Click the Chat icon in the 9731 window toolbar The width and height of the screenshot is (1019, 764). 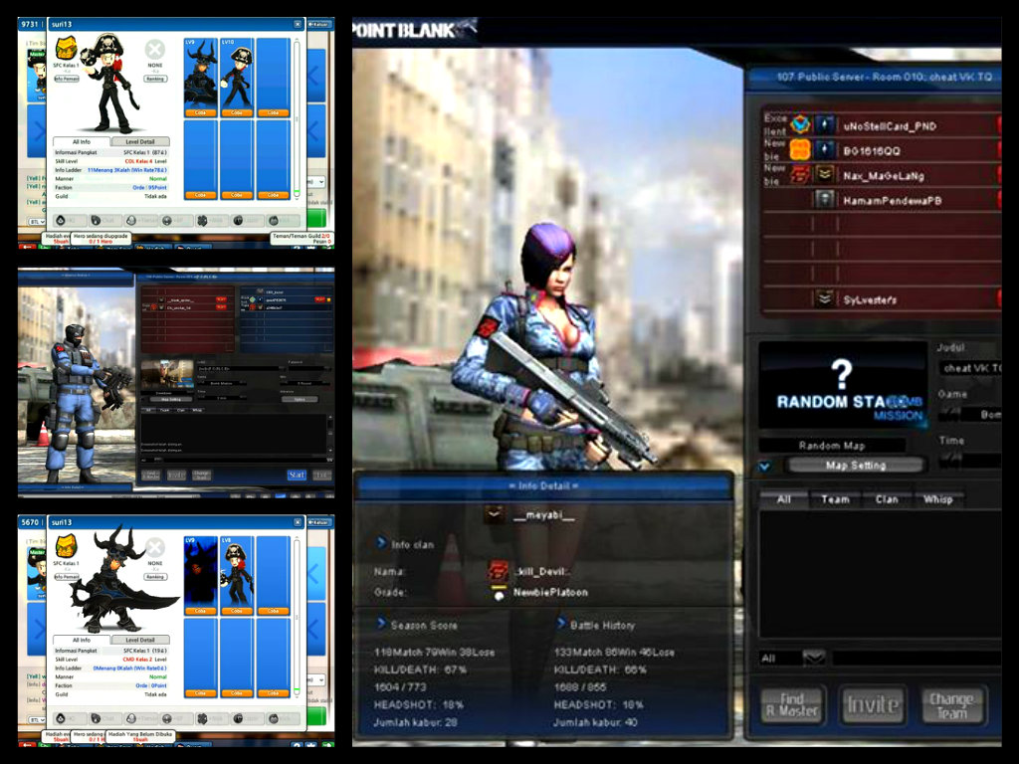[96, 221]
